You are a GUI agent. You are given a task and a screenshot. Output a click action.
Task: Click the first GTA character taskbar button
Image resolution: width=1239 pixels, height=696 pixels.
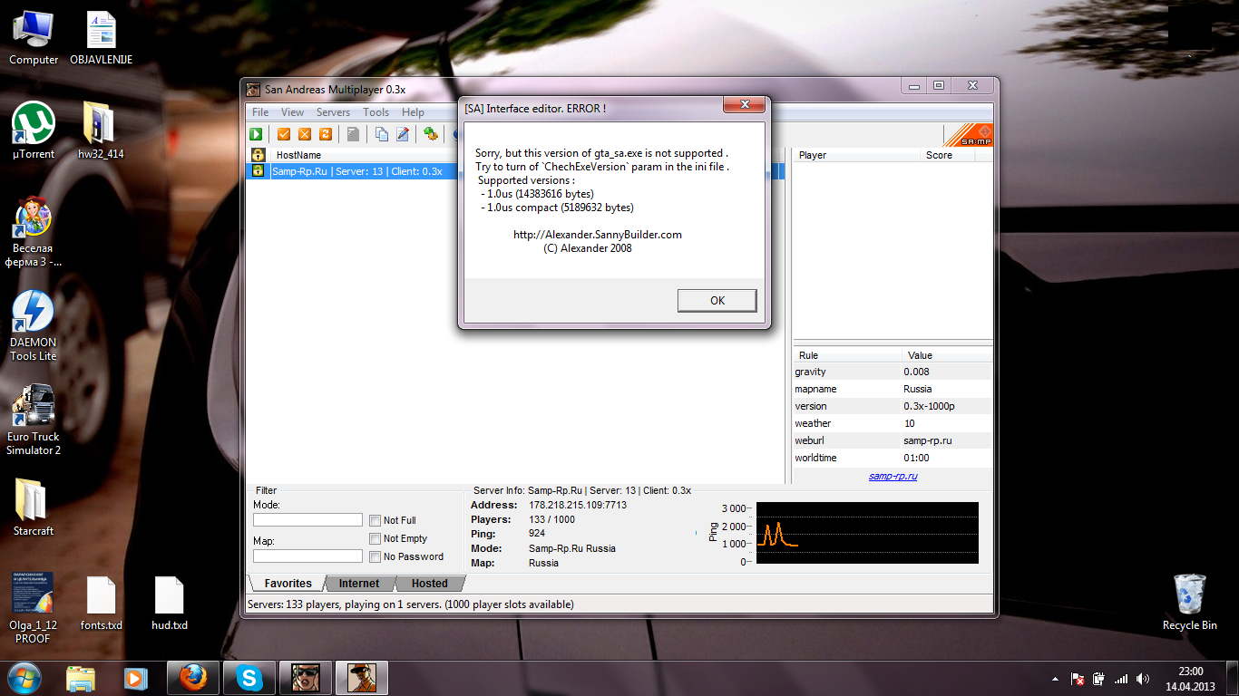pyautogui.click(x=306, y=678)
